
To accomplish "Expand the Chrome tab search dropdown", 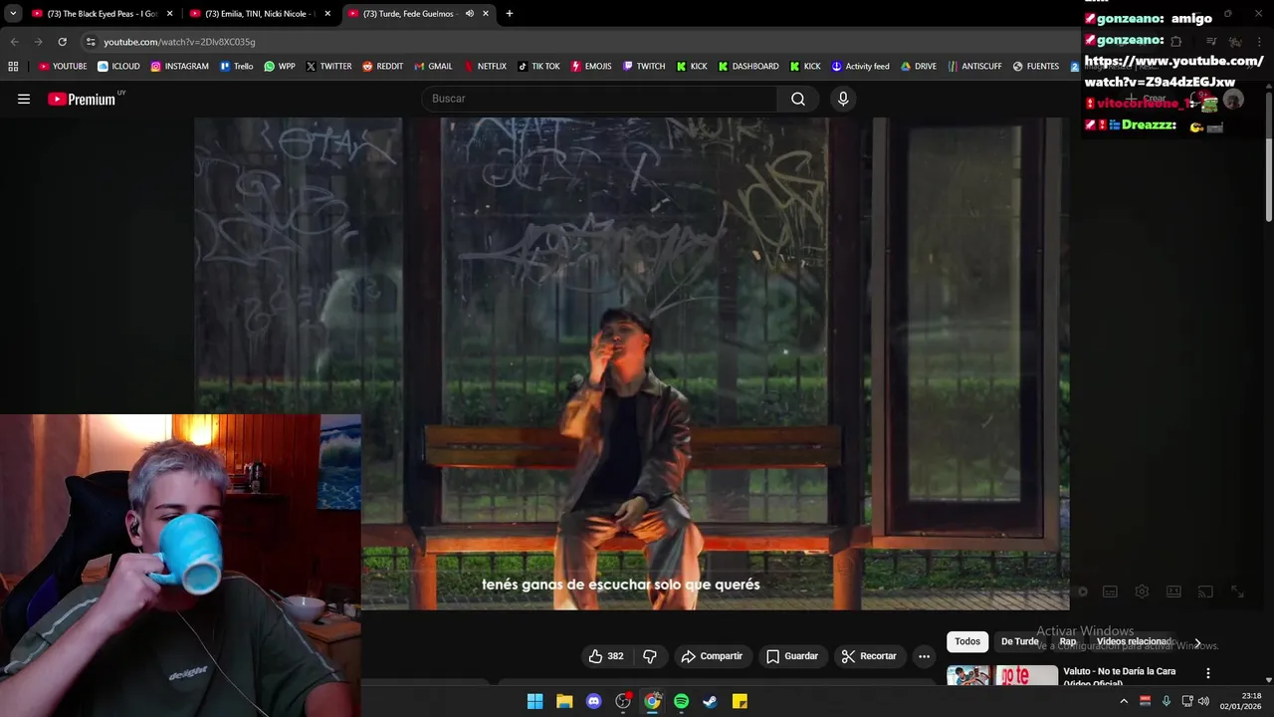I will tap(13, 14).
